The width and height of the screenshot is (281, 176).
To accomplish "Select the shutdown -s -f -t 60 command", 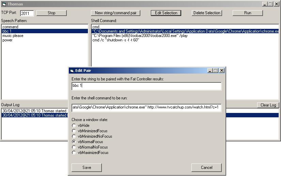I will click(185, 40).
